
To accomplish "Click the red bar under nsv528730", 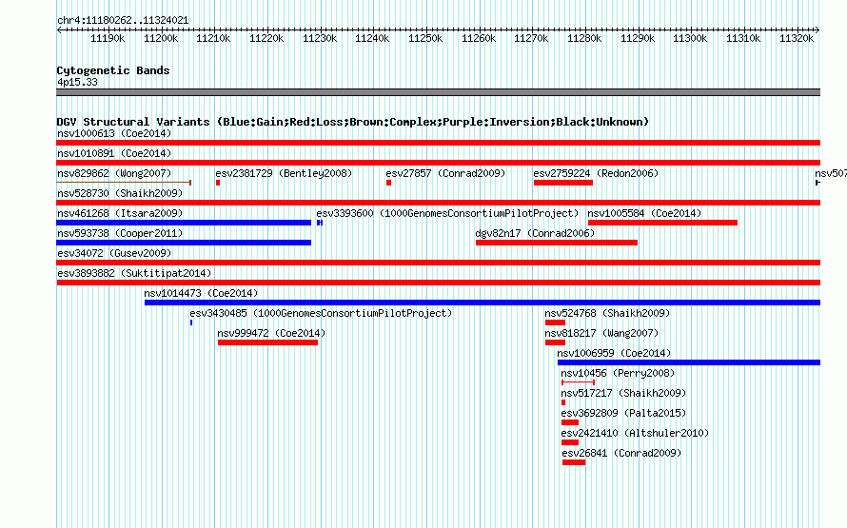I will [438, 203].
